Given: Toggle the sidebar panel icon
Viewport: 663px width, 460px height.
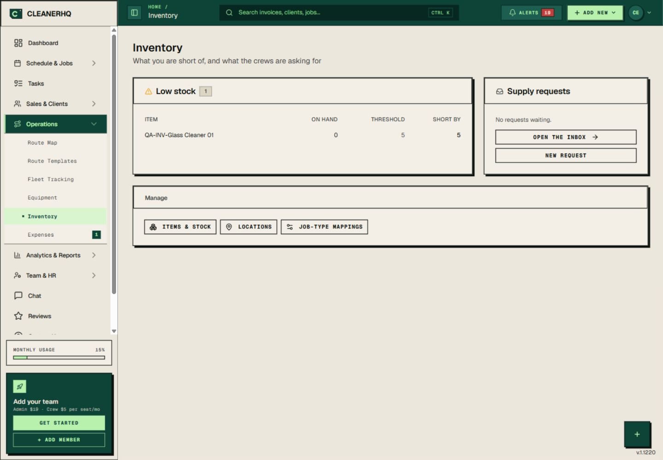Looking at the screenshot, I should click(x=134, y=13).
